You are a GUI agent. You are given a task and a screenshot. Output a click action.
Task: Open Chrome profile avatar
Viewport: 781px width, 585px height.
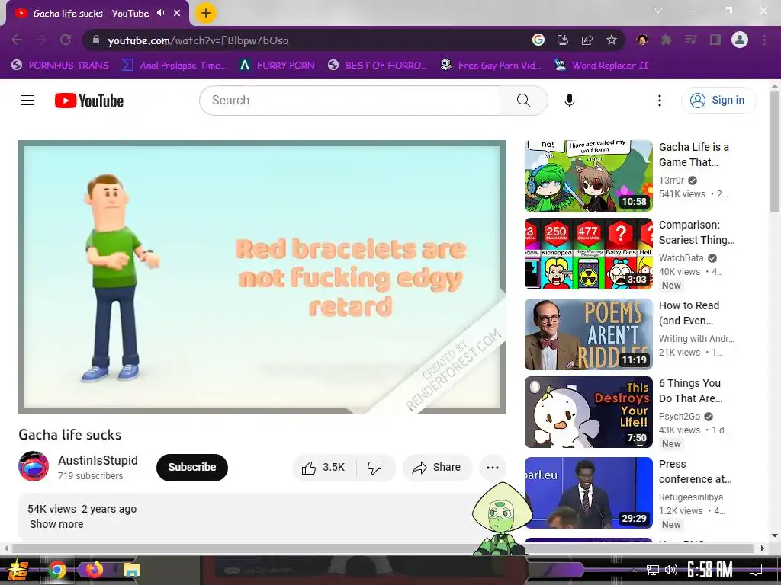[740, 40]
